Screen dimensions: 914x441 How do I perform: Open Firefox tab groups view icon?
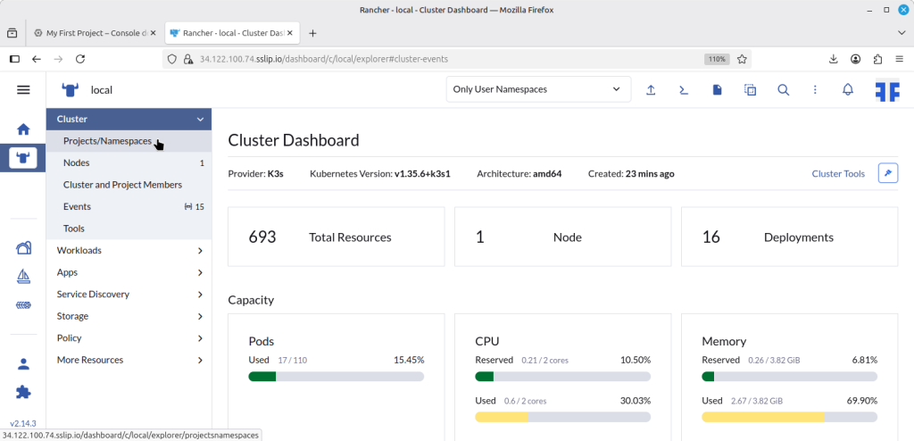12,33
